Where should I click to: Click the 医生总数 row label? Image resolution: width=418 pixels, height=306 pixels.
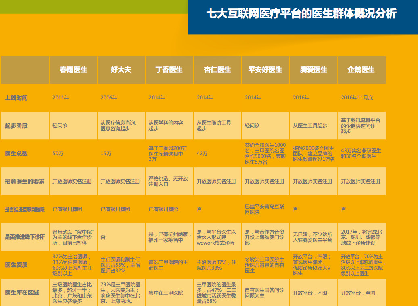pos(16,154)
